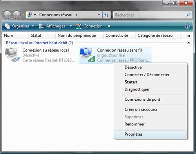196x154 pixels.
Task: Minimize the Connexions réseau window
Action: point(167,3)
